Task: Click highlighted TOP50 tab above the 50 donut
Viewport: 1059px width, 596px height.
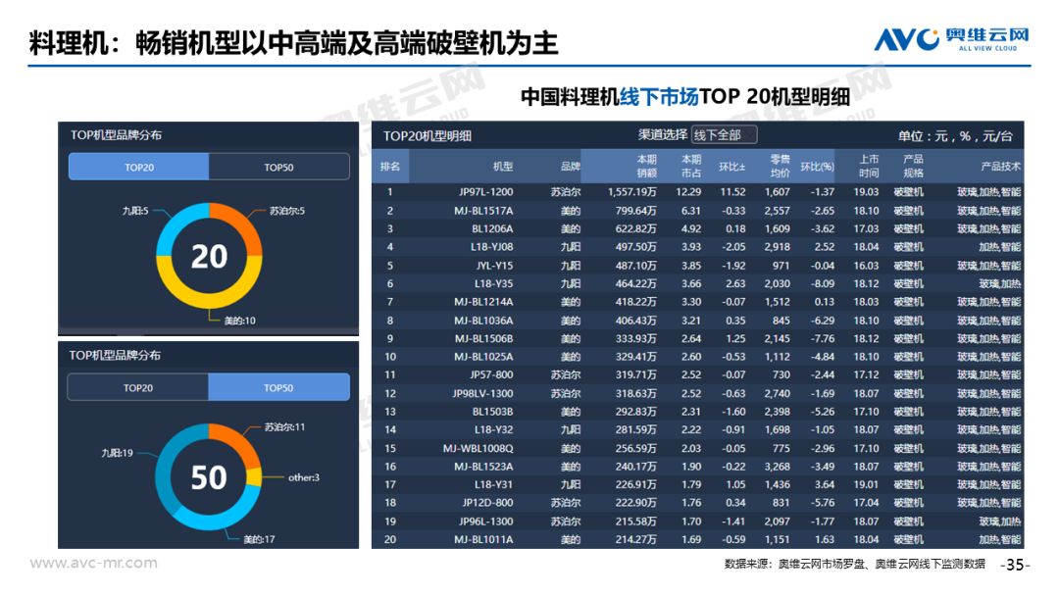Action: pyautogui.click(x=278, y=388)
